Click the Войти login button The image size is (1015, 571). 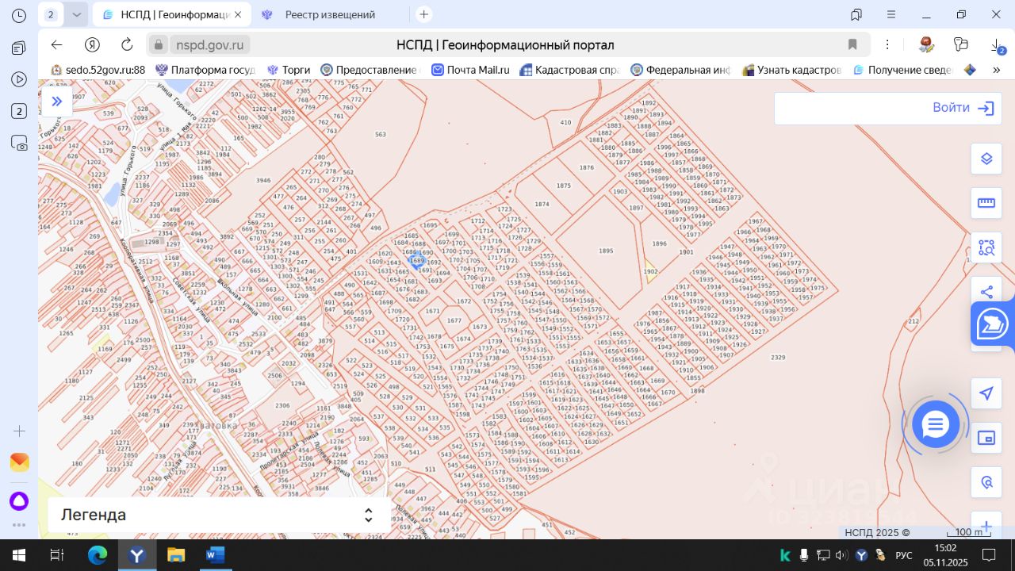coord(963,108)
